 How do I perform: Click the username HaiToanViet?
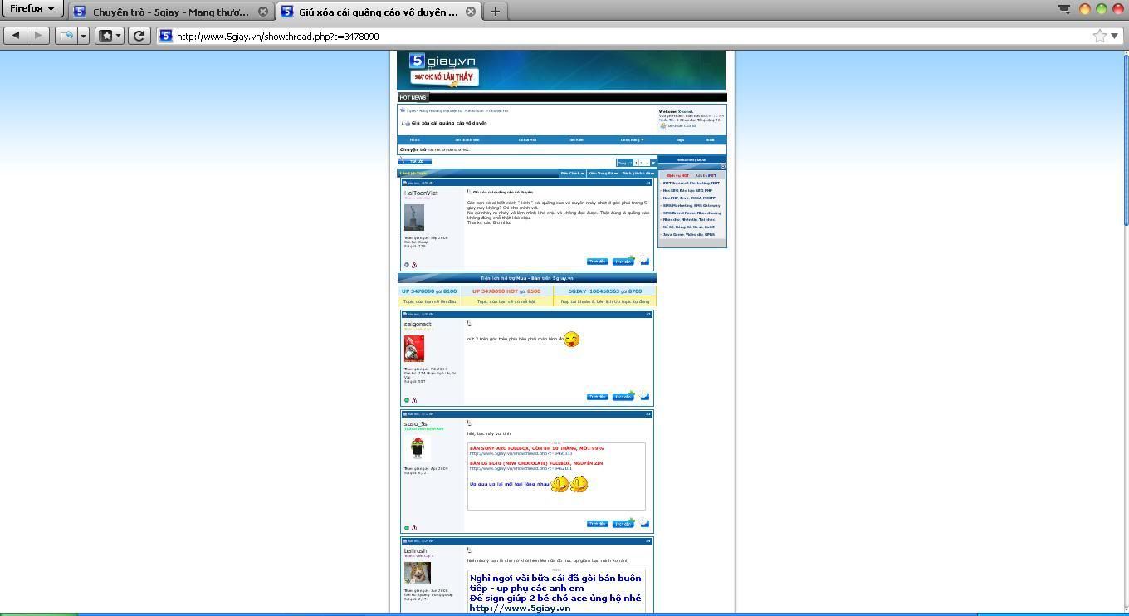click(421, 193)
